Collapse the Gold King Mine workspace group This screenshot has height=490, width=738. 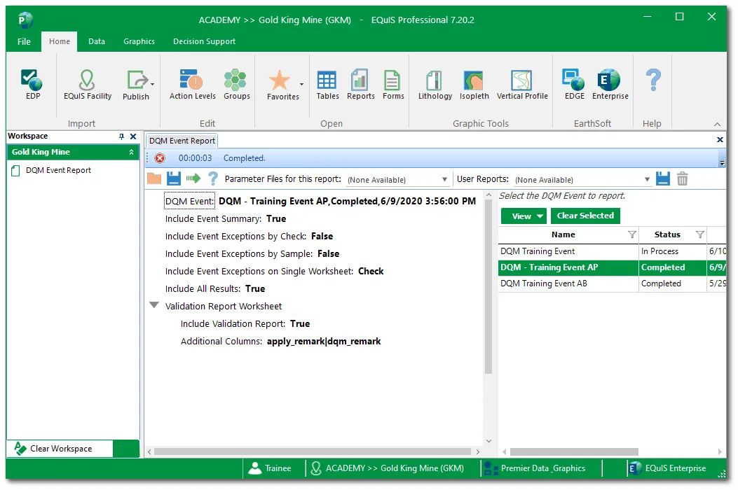(131, 152)
